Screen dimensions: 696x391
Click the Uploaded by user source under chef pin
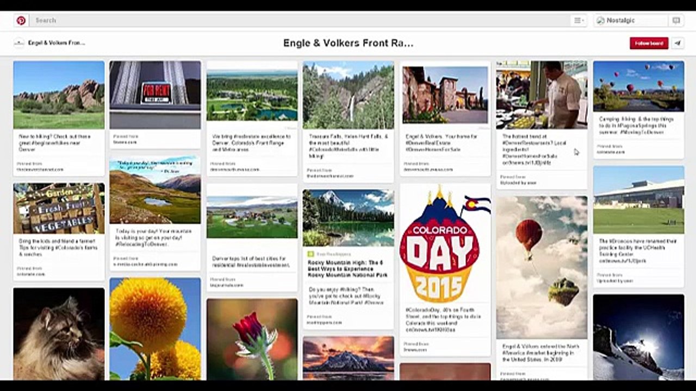click(x=519, y=183)
